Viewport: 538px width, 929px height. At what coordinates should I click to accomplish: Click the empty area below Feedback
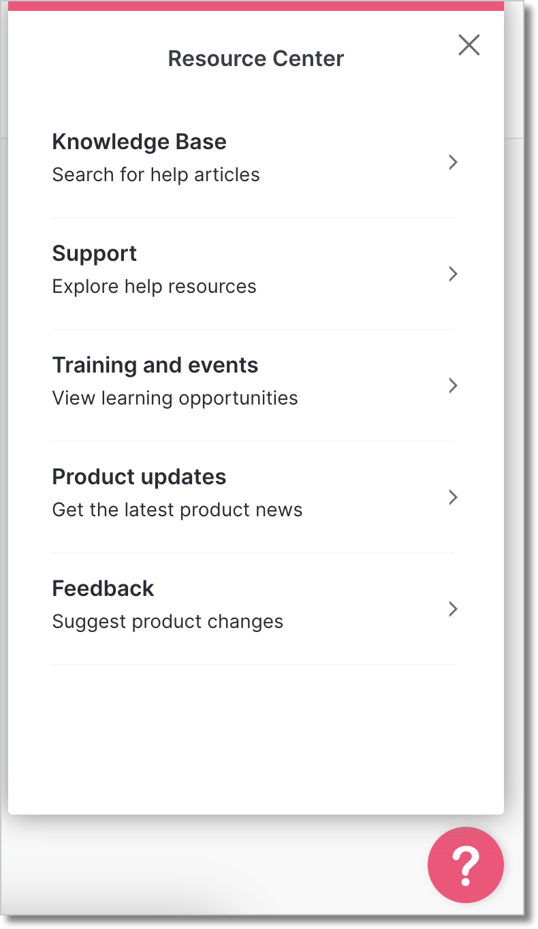pos(256,739)
